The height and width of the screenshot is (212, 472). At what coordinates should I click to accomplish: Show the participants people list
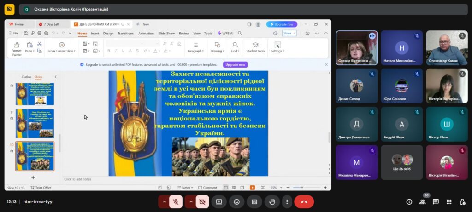point(422,201)
